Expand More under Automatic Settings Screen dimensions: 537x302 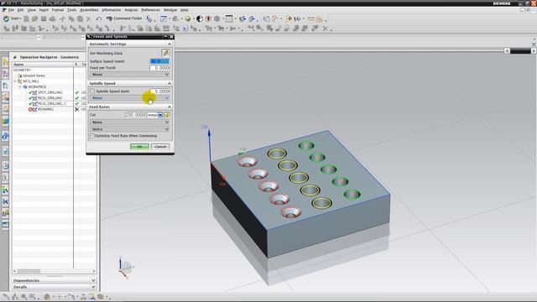[x=129, y=75]
